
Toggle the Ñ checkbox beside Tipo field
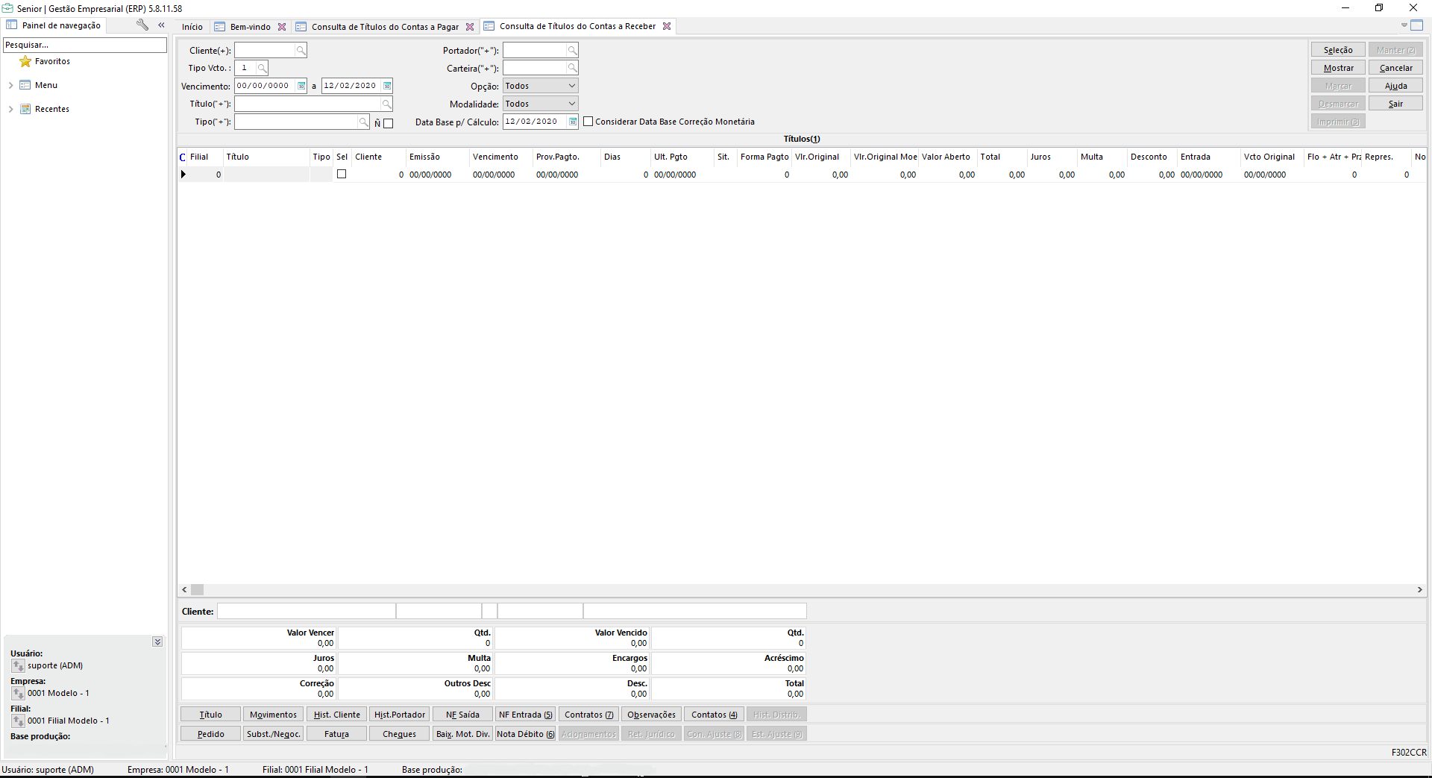388,123
